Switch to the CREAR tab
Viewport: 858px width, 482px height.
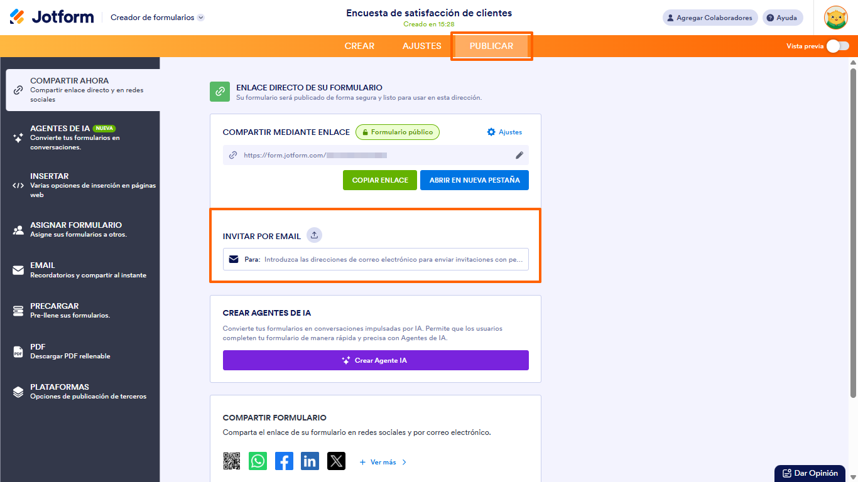tap(359, 46)
